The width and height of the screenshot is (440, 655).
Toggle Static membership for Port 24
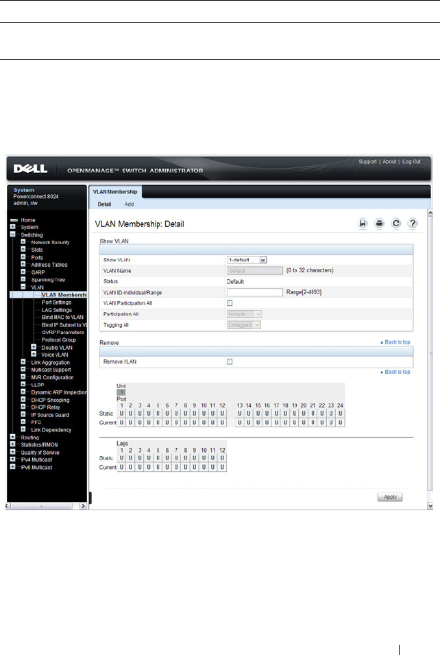[x=340, y=414]
